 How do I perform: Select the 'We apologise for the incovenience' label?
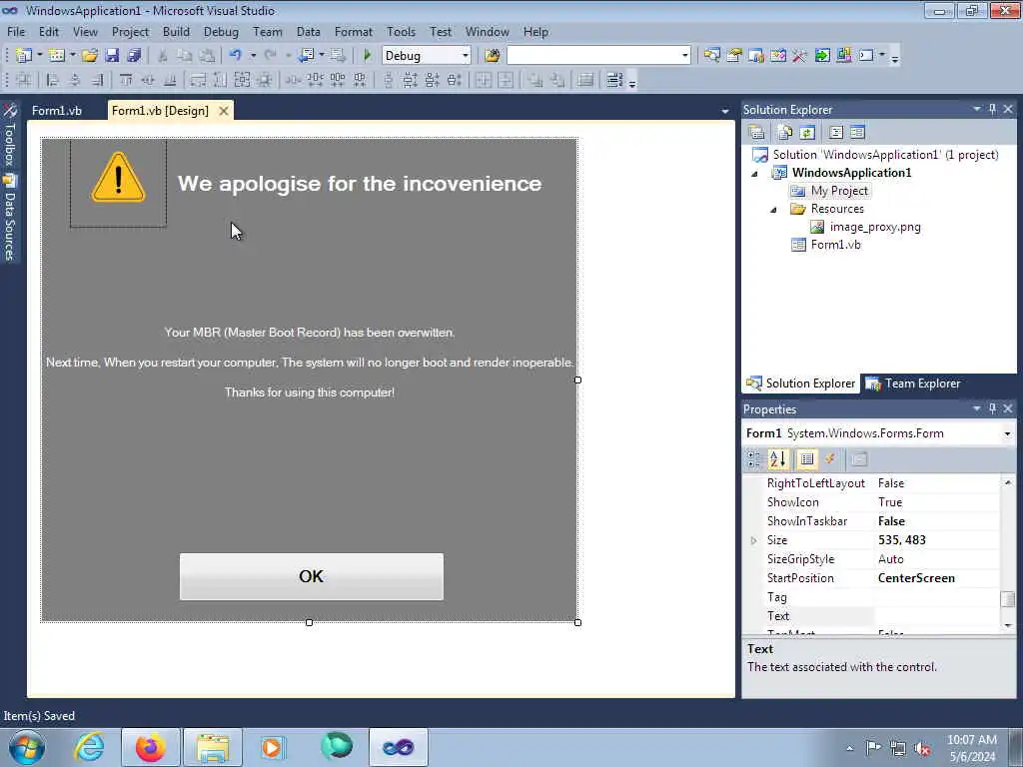pyautogui.click(x=360, y=184)
